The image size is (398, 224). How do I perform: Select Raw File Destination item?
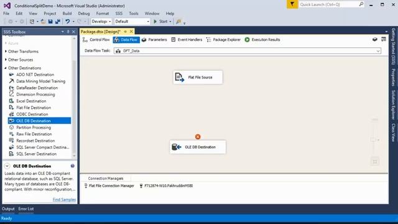(x=34, y=134)
